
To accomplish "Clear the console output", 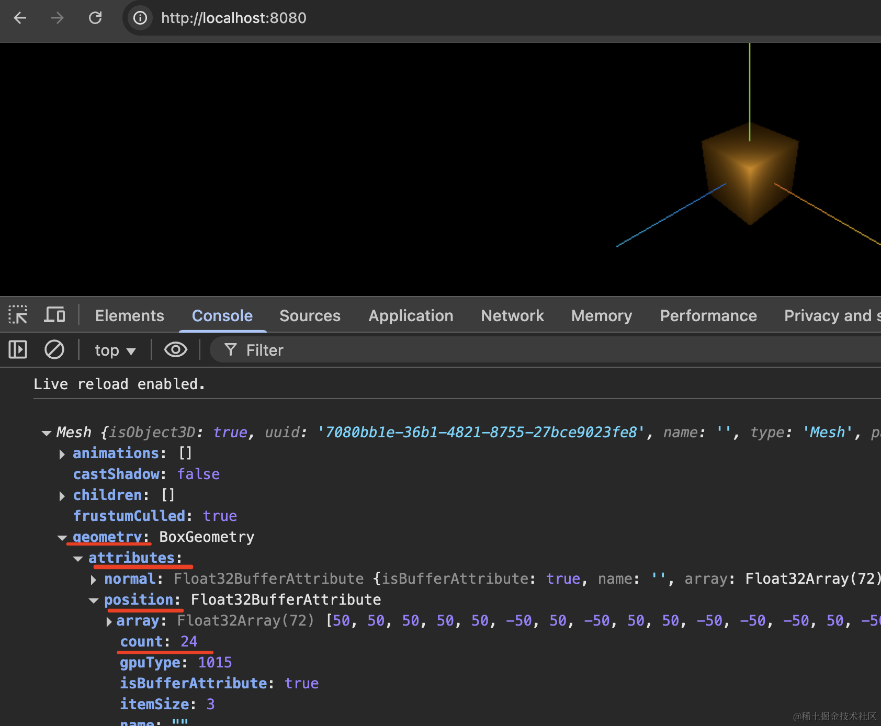I will coord(54,349).
